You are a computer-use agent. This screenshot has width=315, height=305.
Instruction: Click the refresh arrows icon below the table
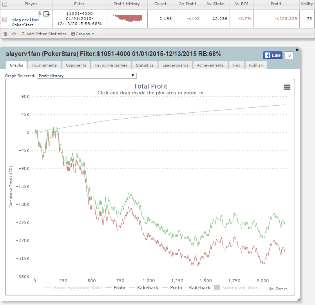pos(14,34)
